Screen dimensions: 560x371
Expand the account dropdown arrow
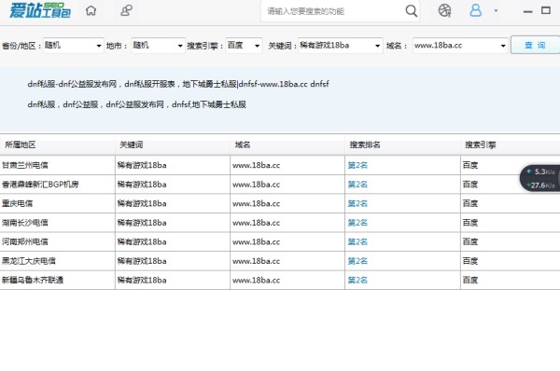coord(496,10)
